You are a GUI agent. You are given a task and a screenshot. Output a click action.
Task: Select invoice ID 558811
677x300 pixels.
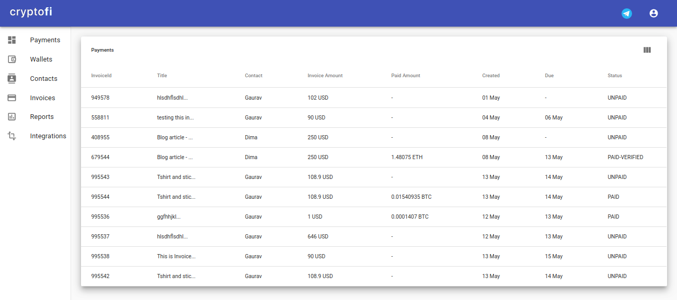(100, 118)
